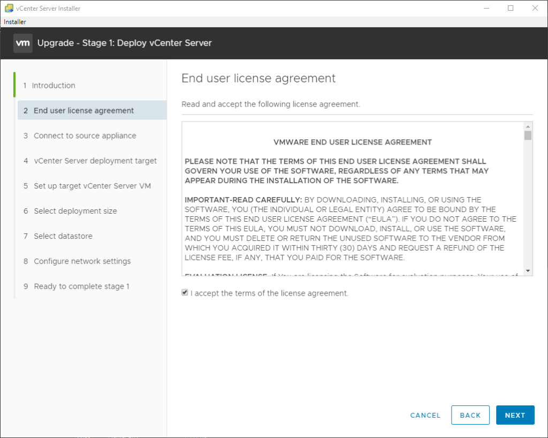Close the installer window
The height and width of the screenshot is (438, 548).
(535, 8)
